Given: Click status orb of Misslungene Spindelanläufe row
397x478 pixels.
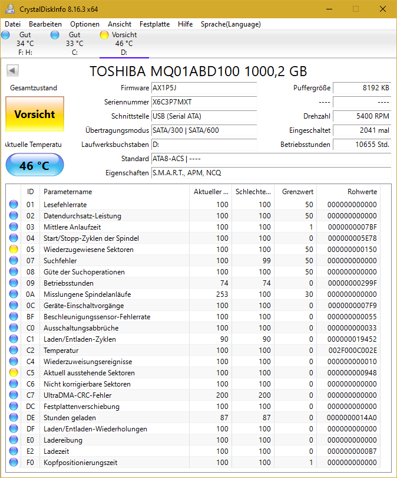Looking at the screenshot, I should pyautogui.click(x=14, y=294).
